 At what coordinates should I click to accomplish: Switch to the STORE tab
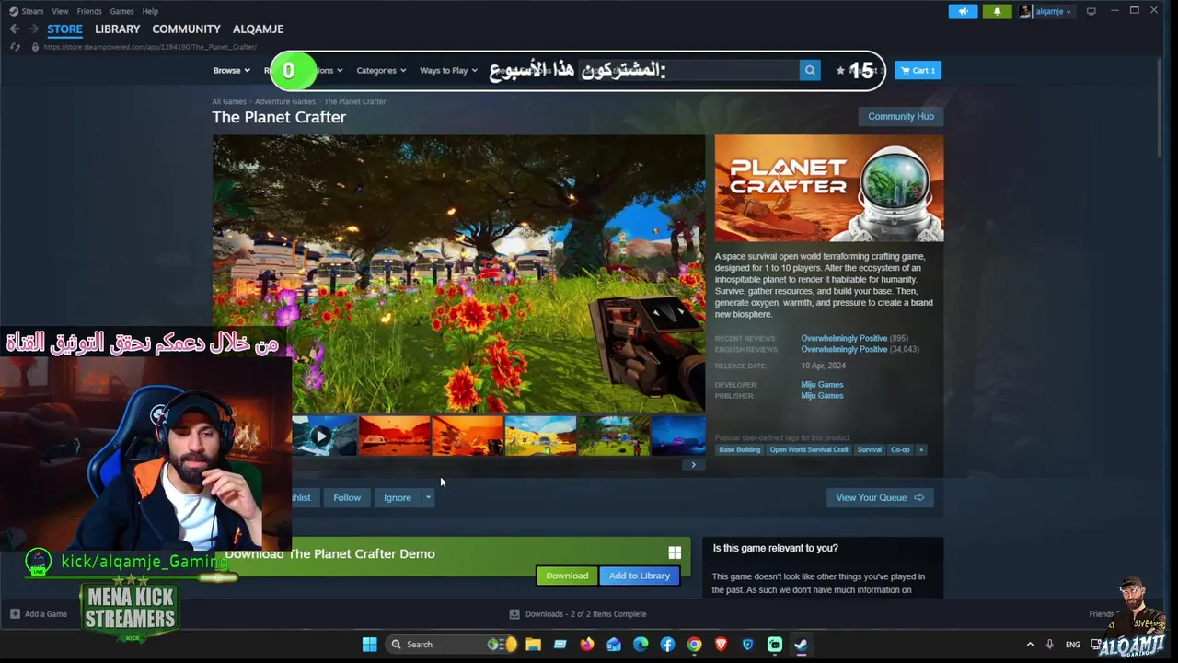click(x=64, y=29)
